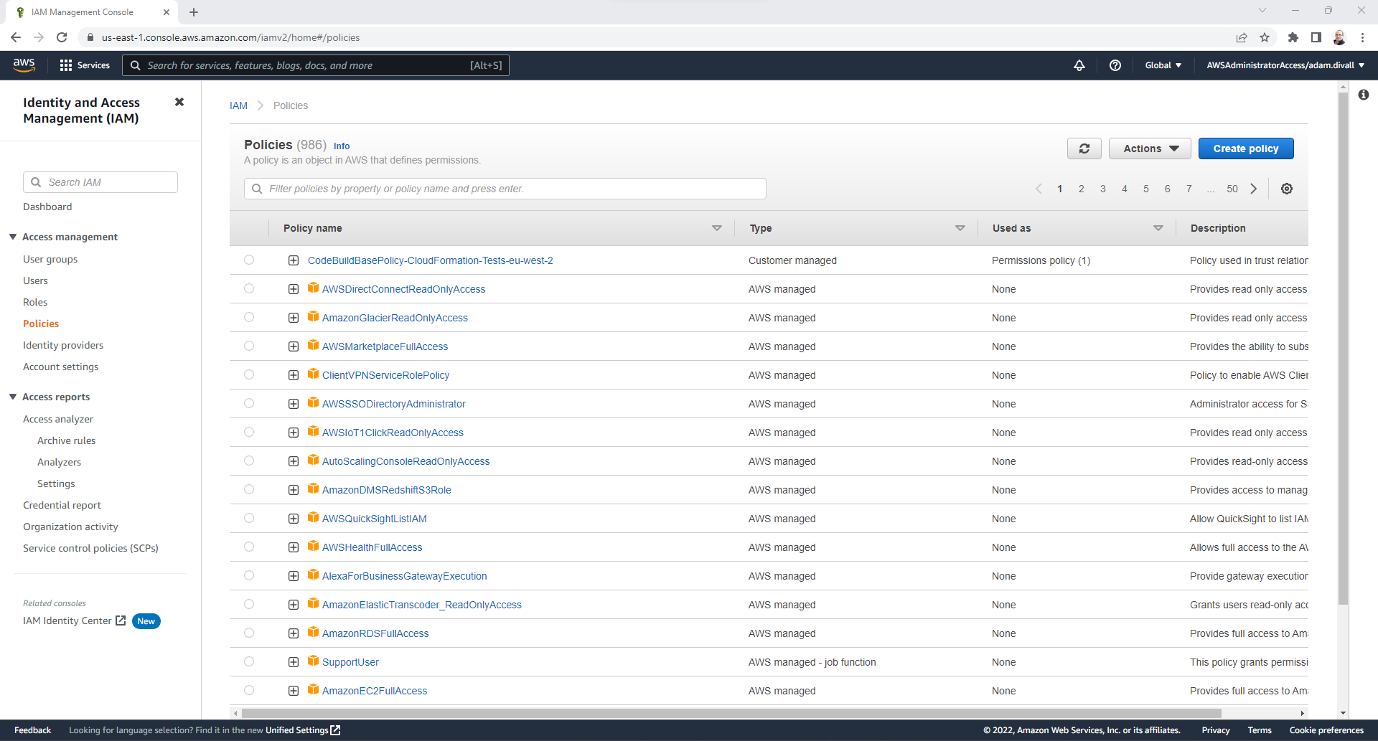Collapse the Access management section
The height and width of the screenshot is (741, 1378).
point(13,237)
